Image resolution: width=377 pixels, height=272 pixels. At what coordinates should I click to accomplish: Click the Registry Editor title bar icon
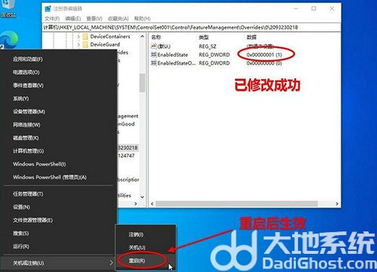[x=48, y=9]
